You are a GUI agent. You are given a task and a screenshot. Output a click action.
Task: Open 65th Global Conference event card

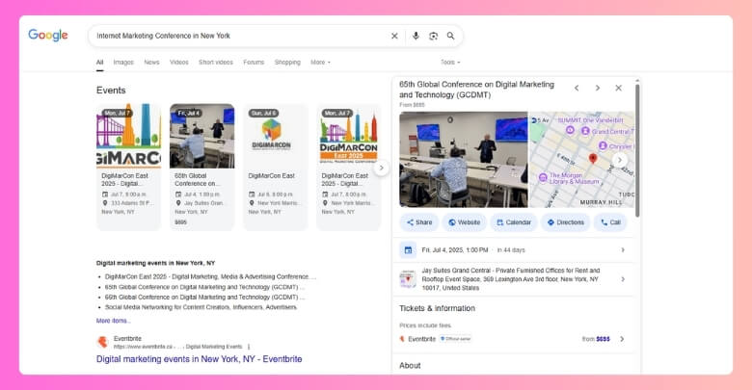(201, 168)
